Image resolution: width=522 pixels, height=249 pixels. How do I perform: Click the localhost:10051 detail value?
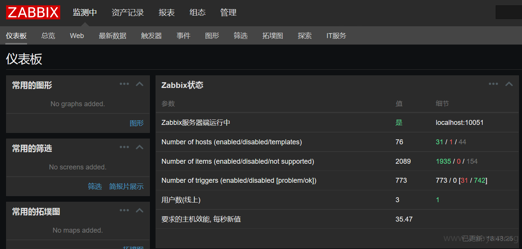pos(460,123)
